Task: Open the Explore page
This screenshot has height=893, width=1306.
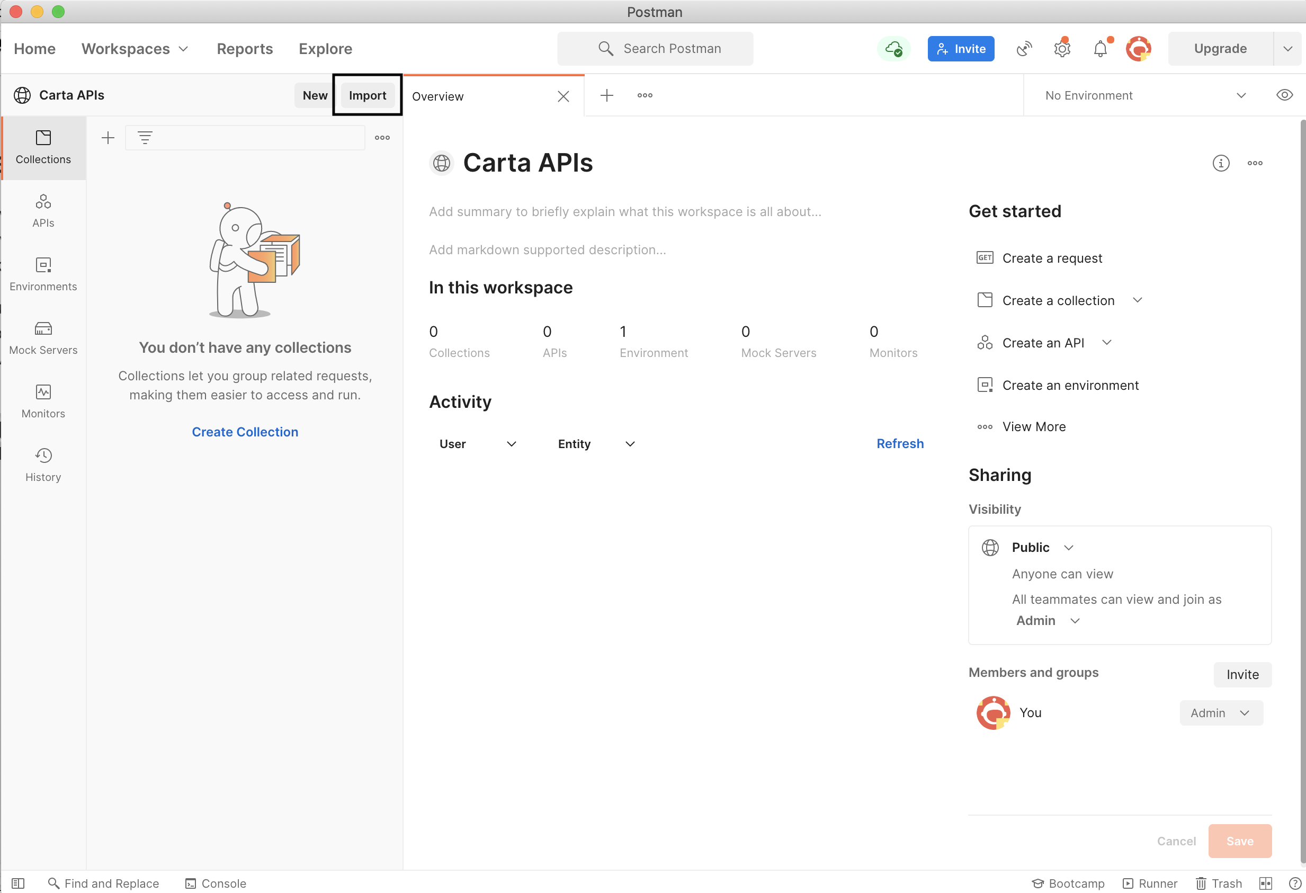Action: tap(325, 49)
